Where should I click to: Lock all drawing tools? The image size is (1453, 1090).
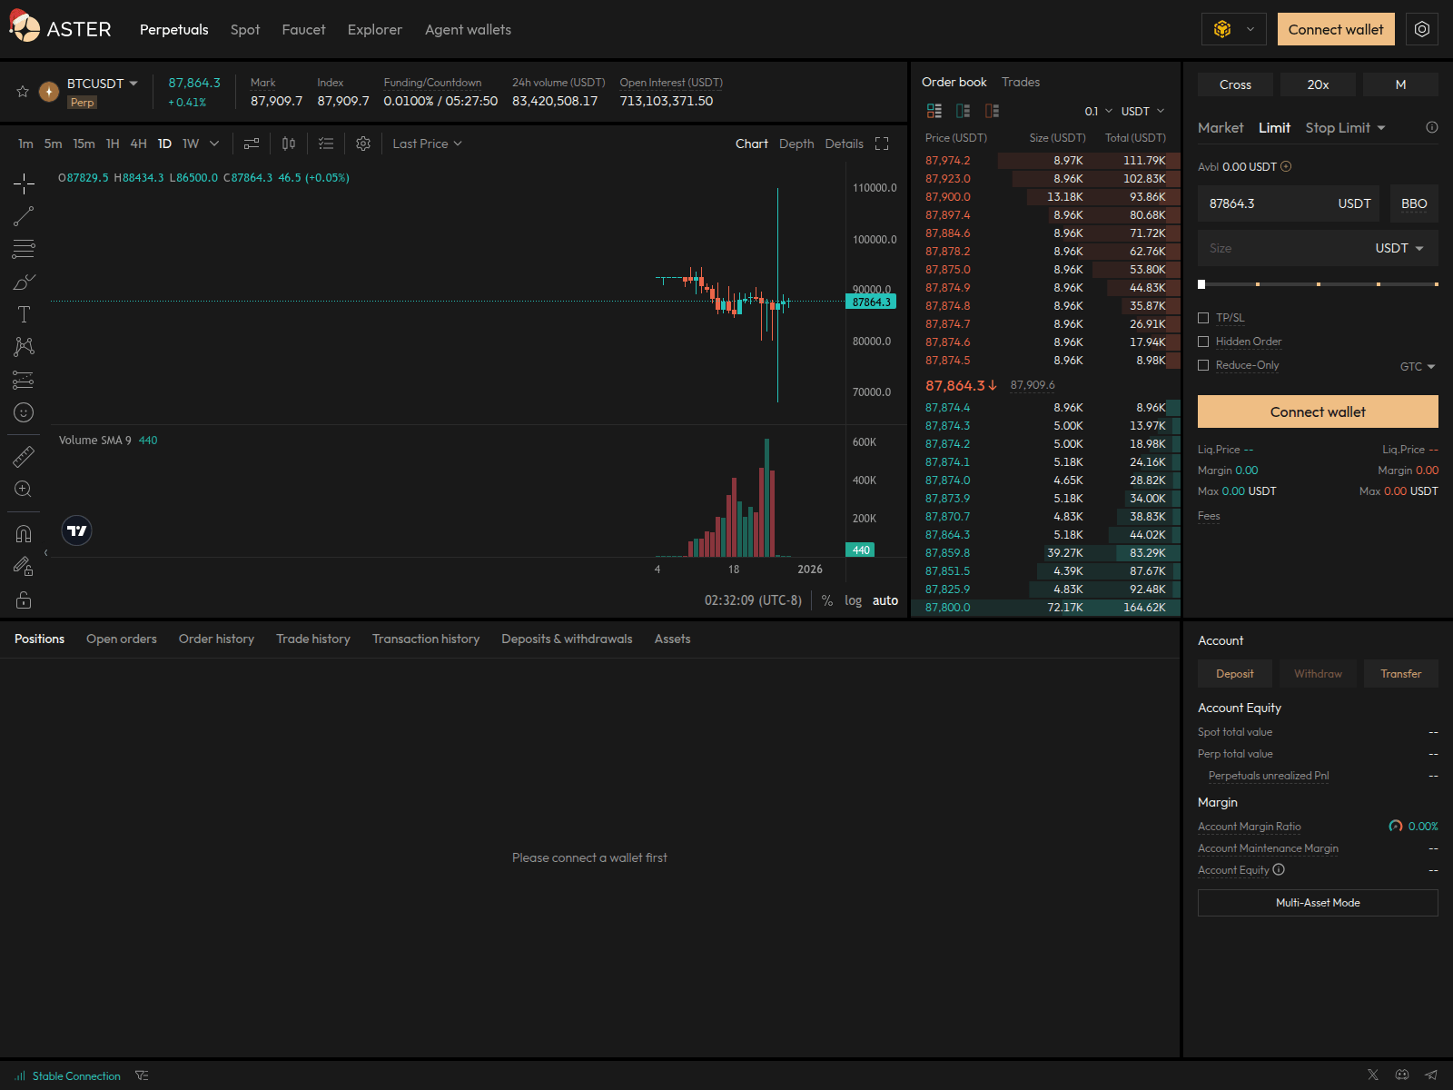point(24,599)
